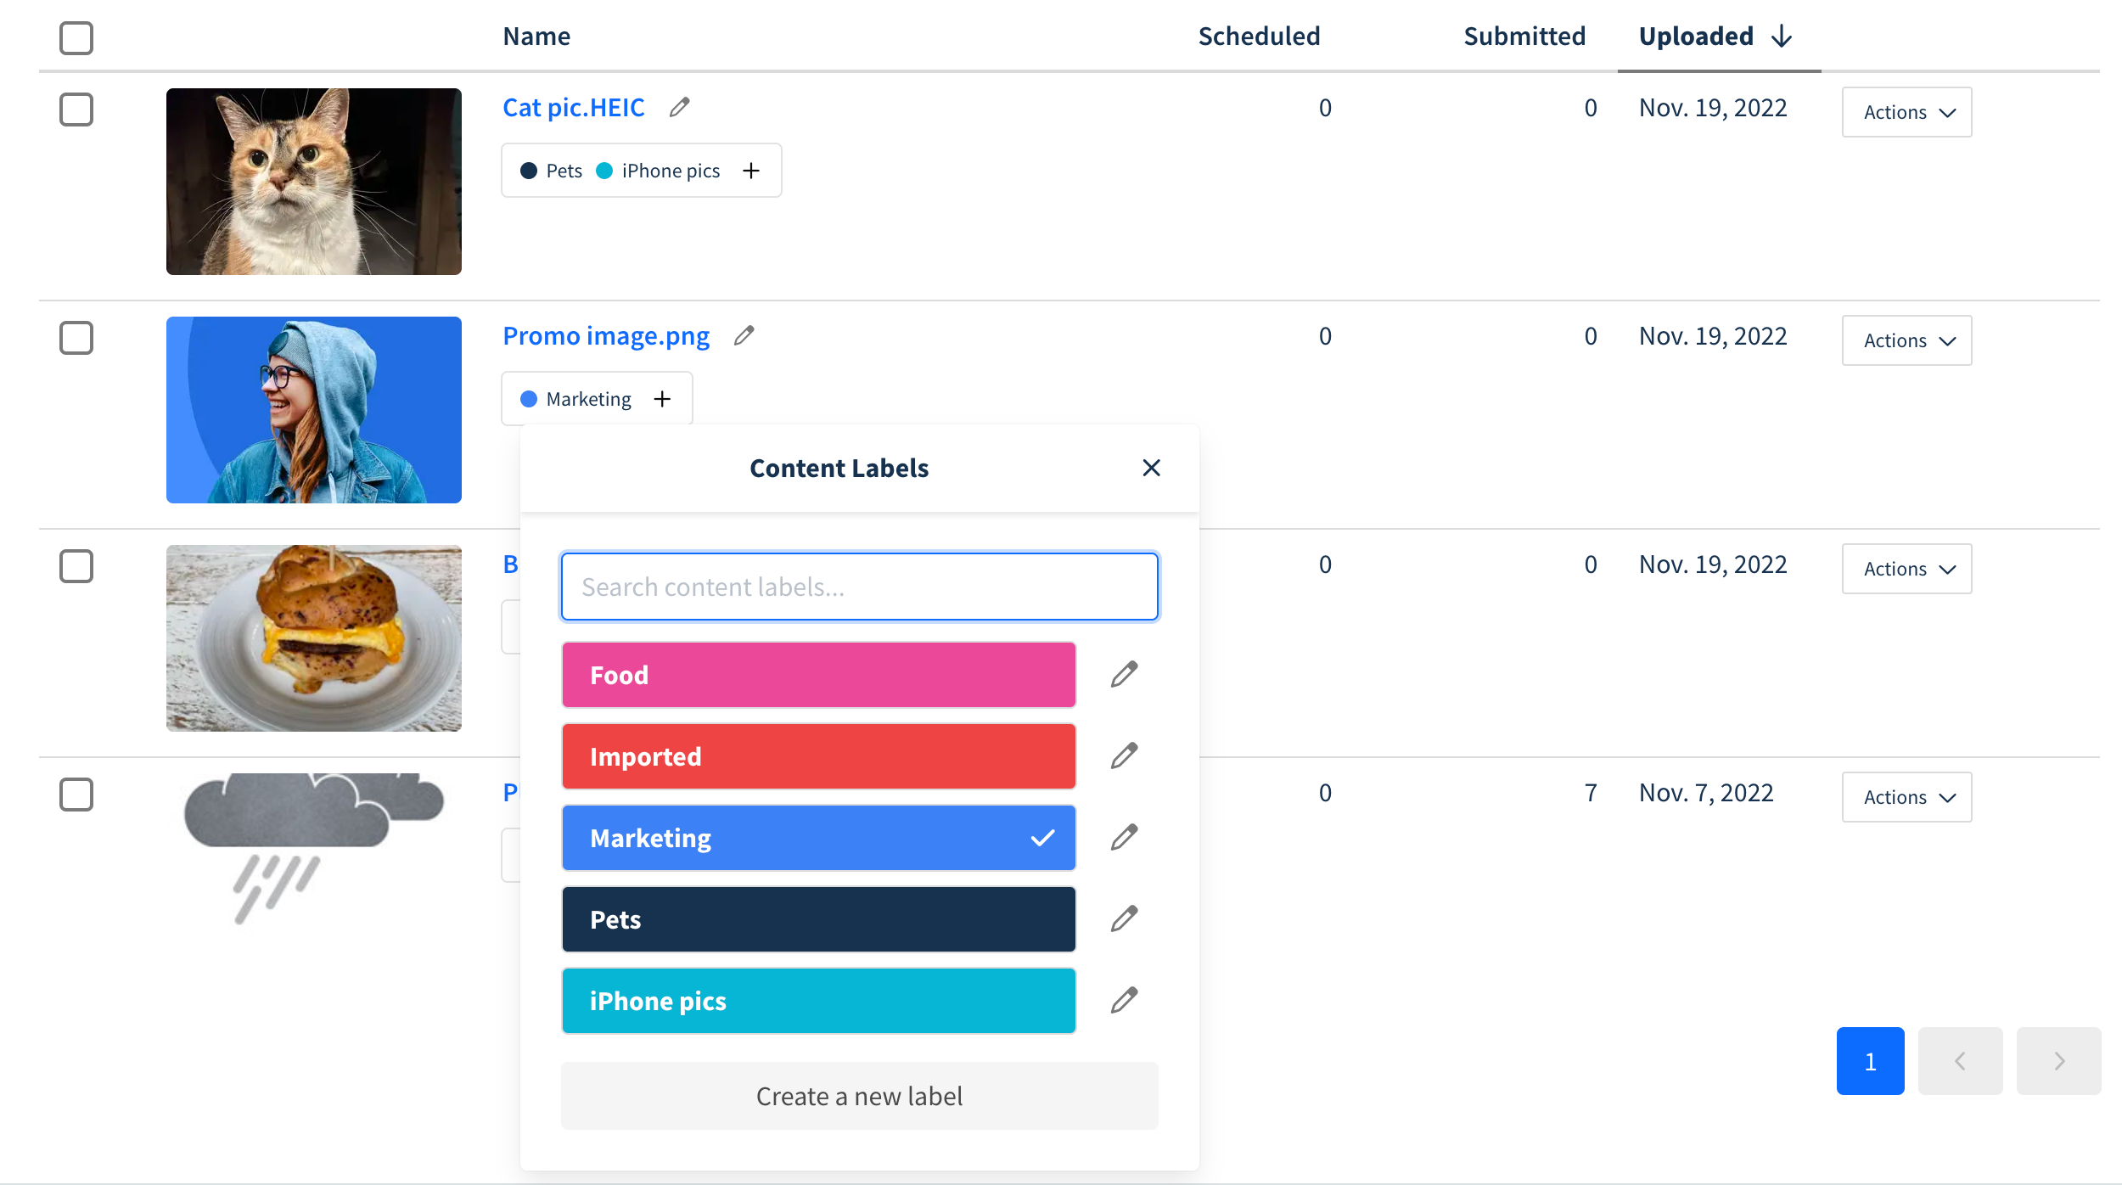Open Actions dropdown for burger image row
Screen dimensions: 2122x1185
coord(1906,569)
